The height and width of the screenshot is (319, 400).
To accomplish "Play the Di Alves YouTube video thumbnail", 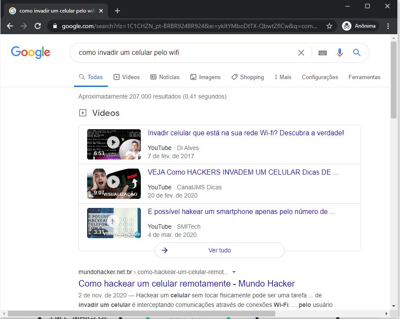I will tap(114, 143).
